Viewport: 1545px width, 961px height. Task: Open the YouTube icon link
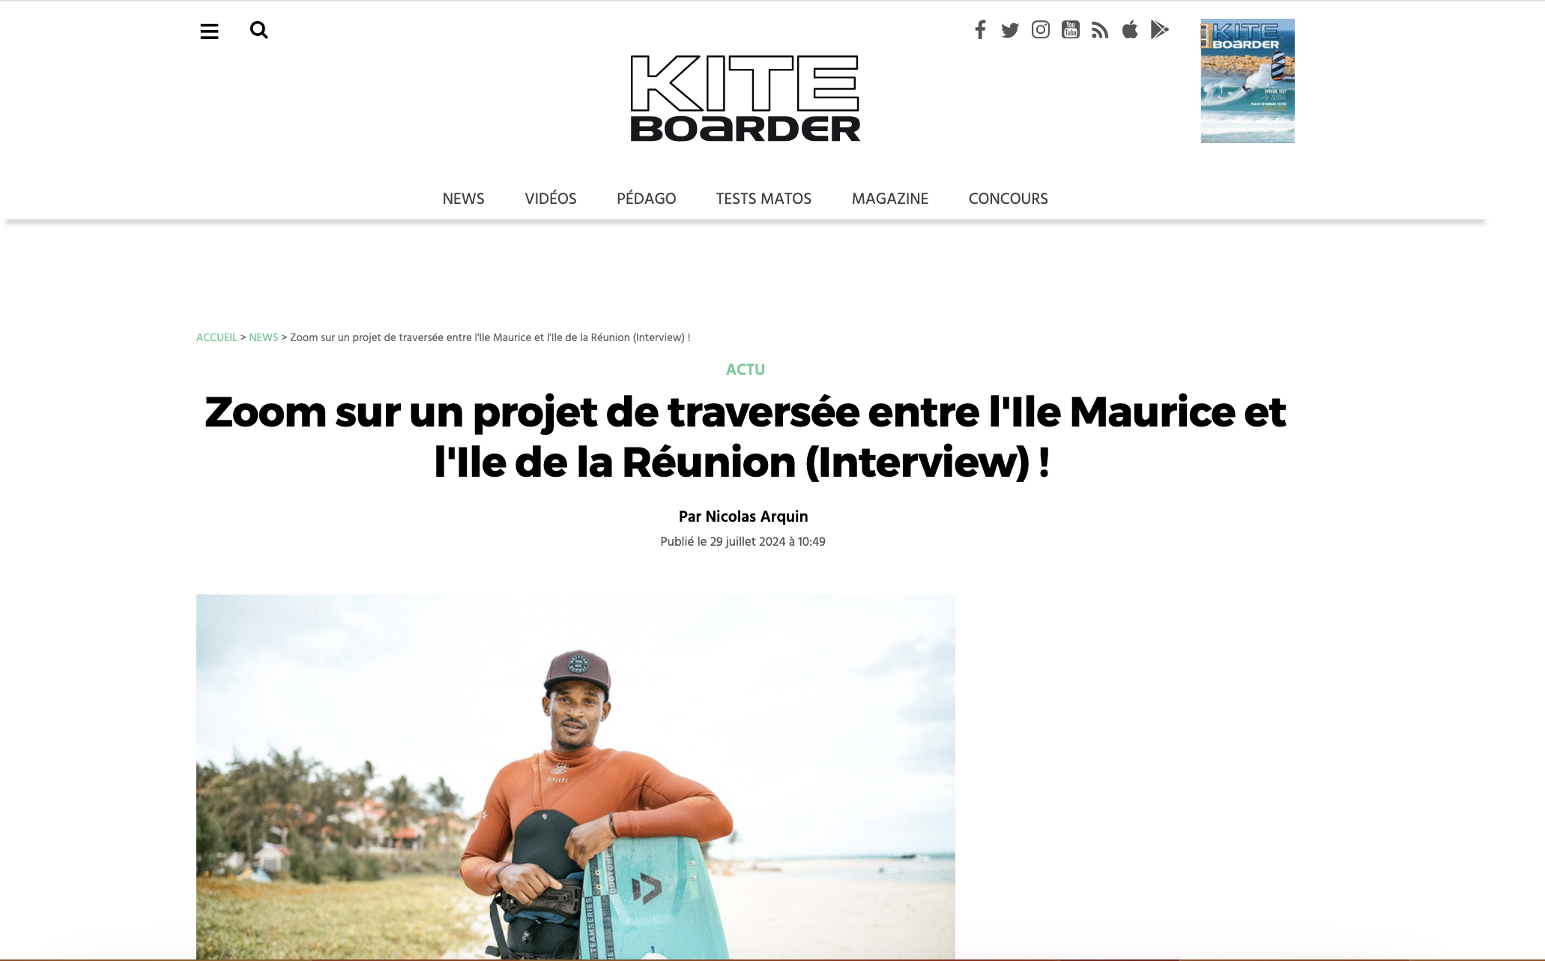coord(1071,29)
